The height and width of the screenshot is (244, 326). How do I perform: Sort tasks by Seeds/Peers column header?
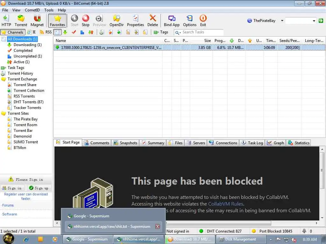[289, 40]
